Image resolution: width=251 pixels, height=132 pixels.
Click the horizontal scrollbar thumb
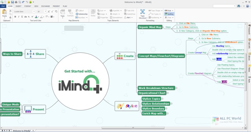[x=133, y=128]
